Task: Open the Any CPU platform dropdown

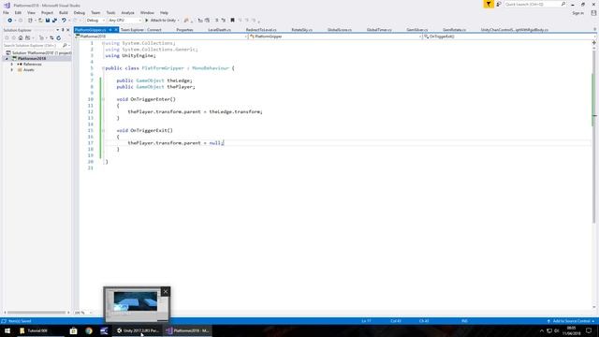Action: tap(124, 21)
